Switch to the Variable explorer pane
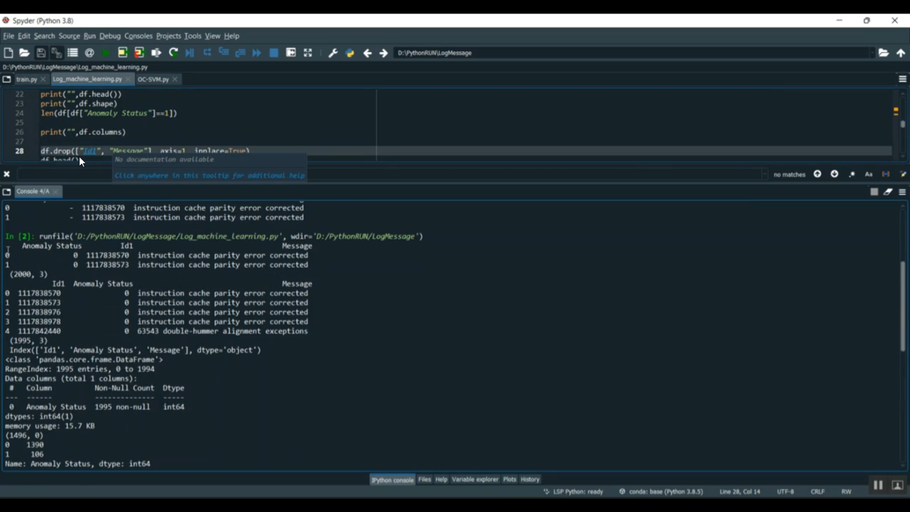The height and width of the screenshot is (512, 910). [x=475, y=479]
